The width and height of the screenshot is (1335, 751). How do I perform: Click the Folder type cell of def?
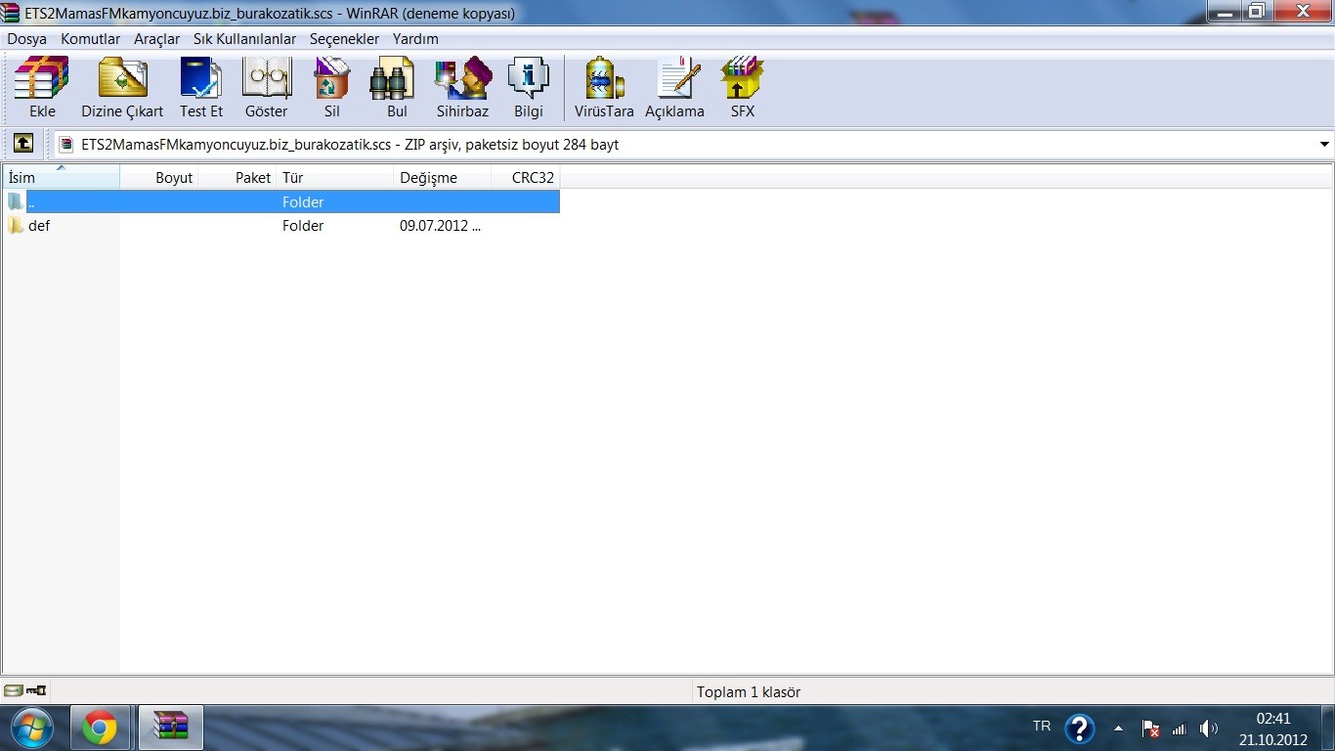click(303, 225)
